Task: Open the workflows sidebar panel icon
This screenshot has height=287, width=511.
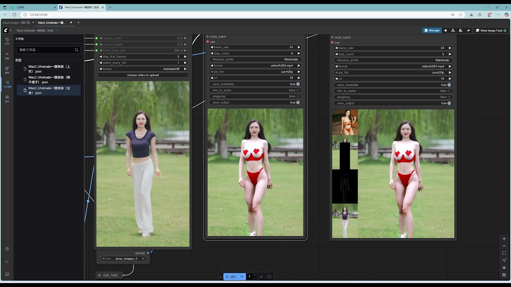Action: coord(7,84)
